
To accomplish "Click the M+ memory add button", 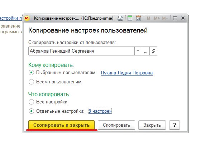I will click(157, 18).
